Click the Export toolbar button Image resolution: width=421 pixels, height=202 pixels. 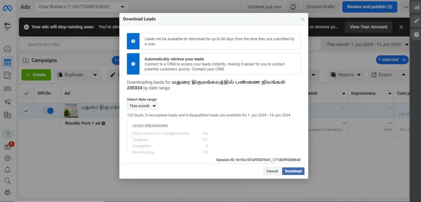tap(382, 75)
